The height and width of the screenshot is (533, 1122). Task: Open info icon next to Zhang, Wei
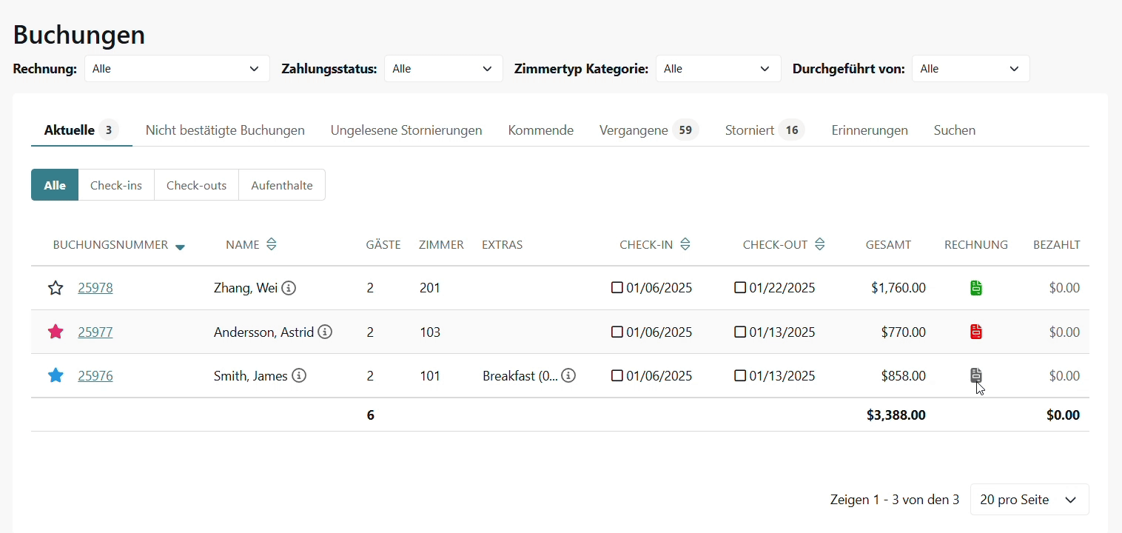click(x=289, y=288)
